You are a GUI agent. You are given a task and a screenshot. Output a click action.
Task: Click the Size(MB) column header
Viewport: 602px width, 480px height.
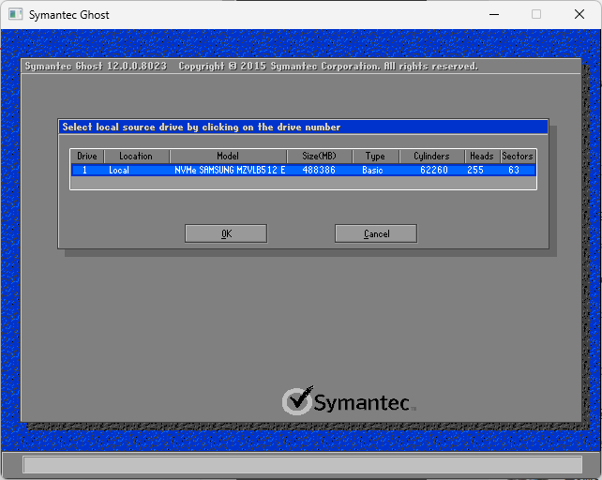point(319,157)
